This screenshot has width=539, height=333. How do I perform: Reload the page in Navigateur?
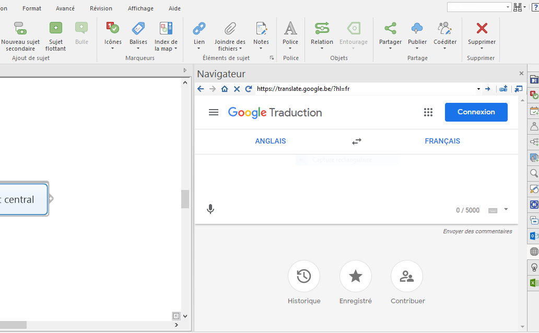point(249,89)
